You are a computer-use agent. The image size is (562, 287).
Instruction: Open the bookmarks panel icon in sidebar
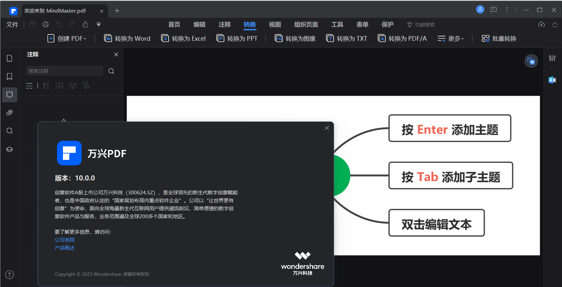(x=10, y=76)
